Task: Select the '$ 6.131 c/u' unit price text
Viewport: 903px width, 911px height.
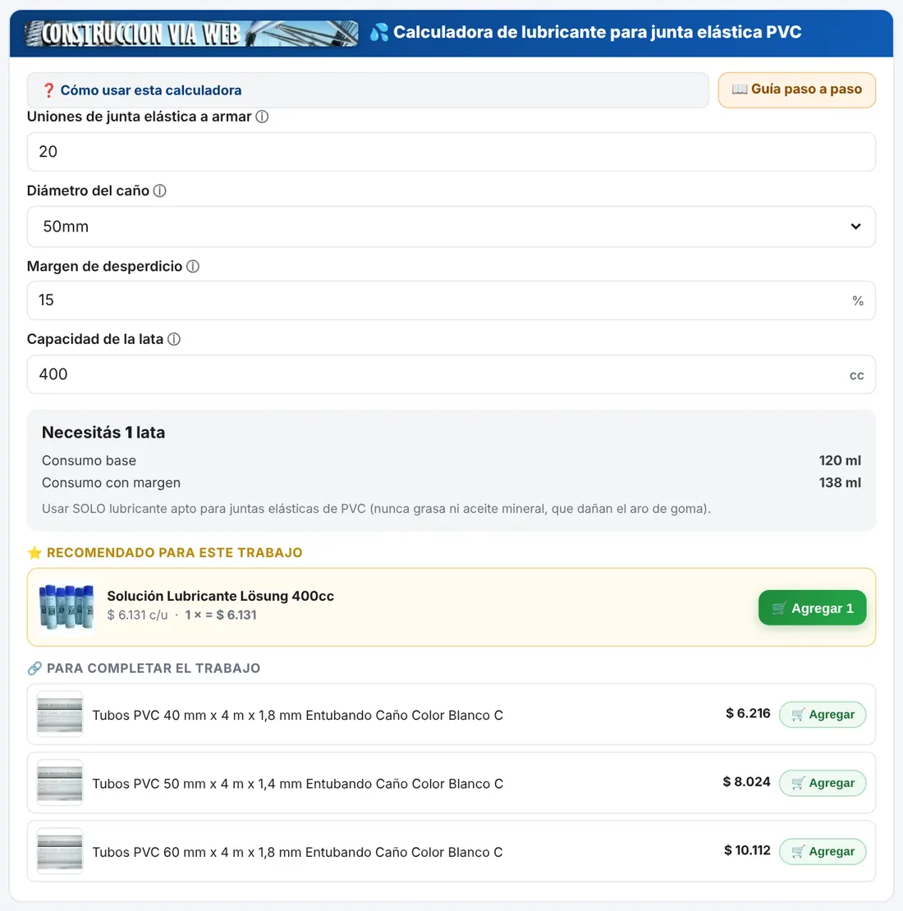Action: tap(137, 615)
